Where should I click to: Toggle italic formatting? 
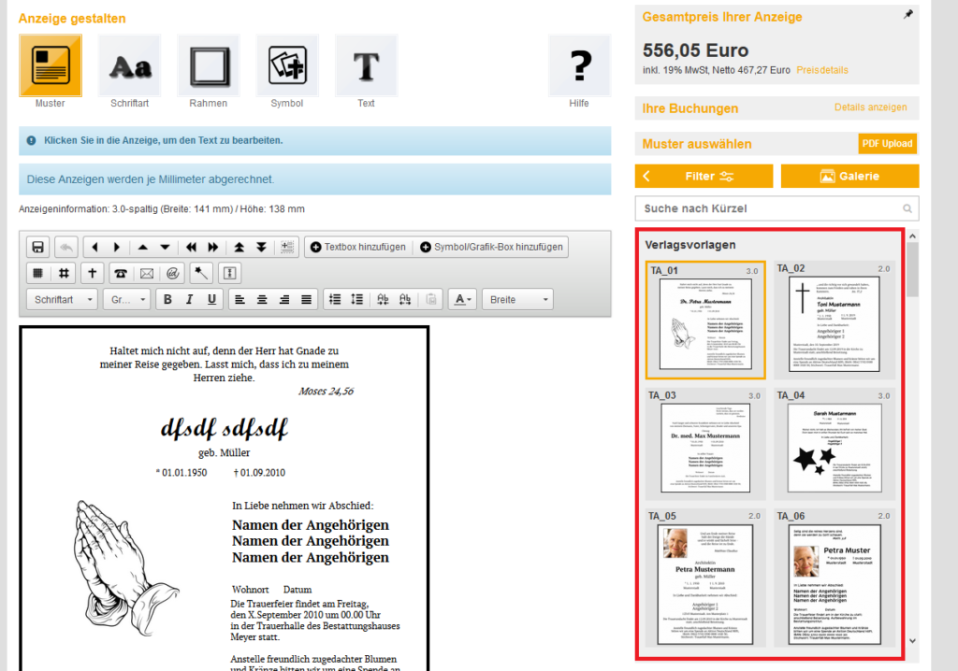pos(189,299)
